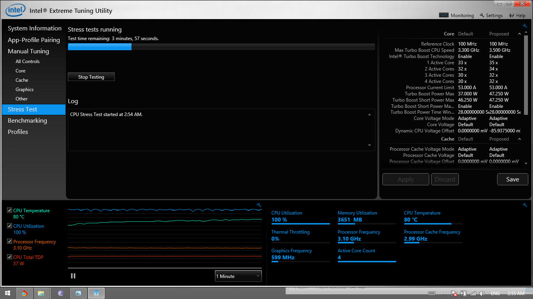The image size is (533, 299).
Task: Click the volume speaker tray icon
Action: (x=482, y=294)
